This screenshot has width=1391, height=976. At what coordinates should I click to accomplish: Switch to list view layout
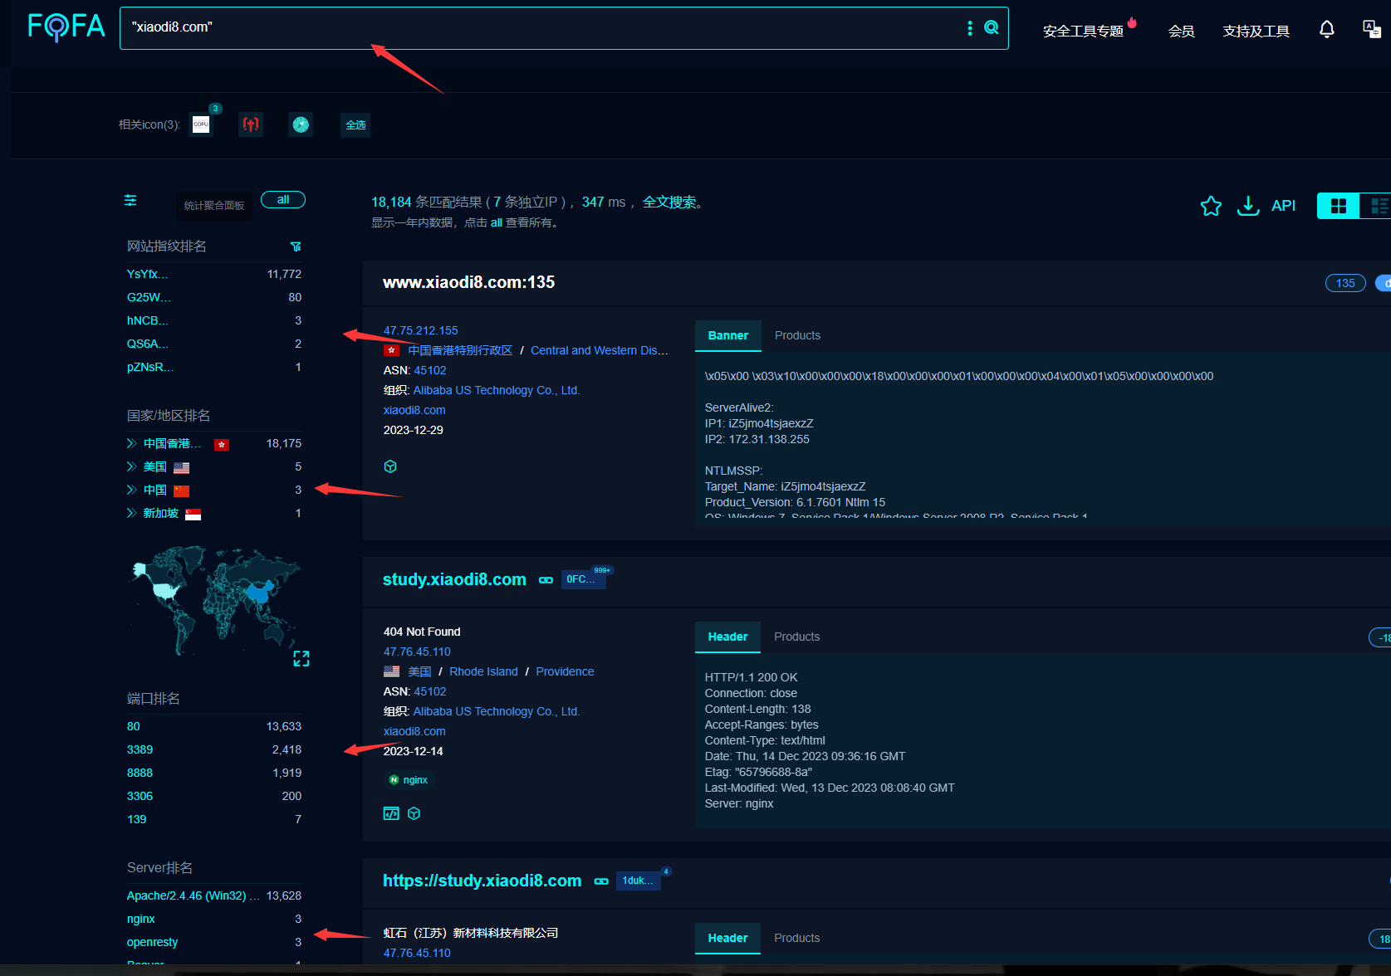pos(1377,206)
